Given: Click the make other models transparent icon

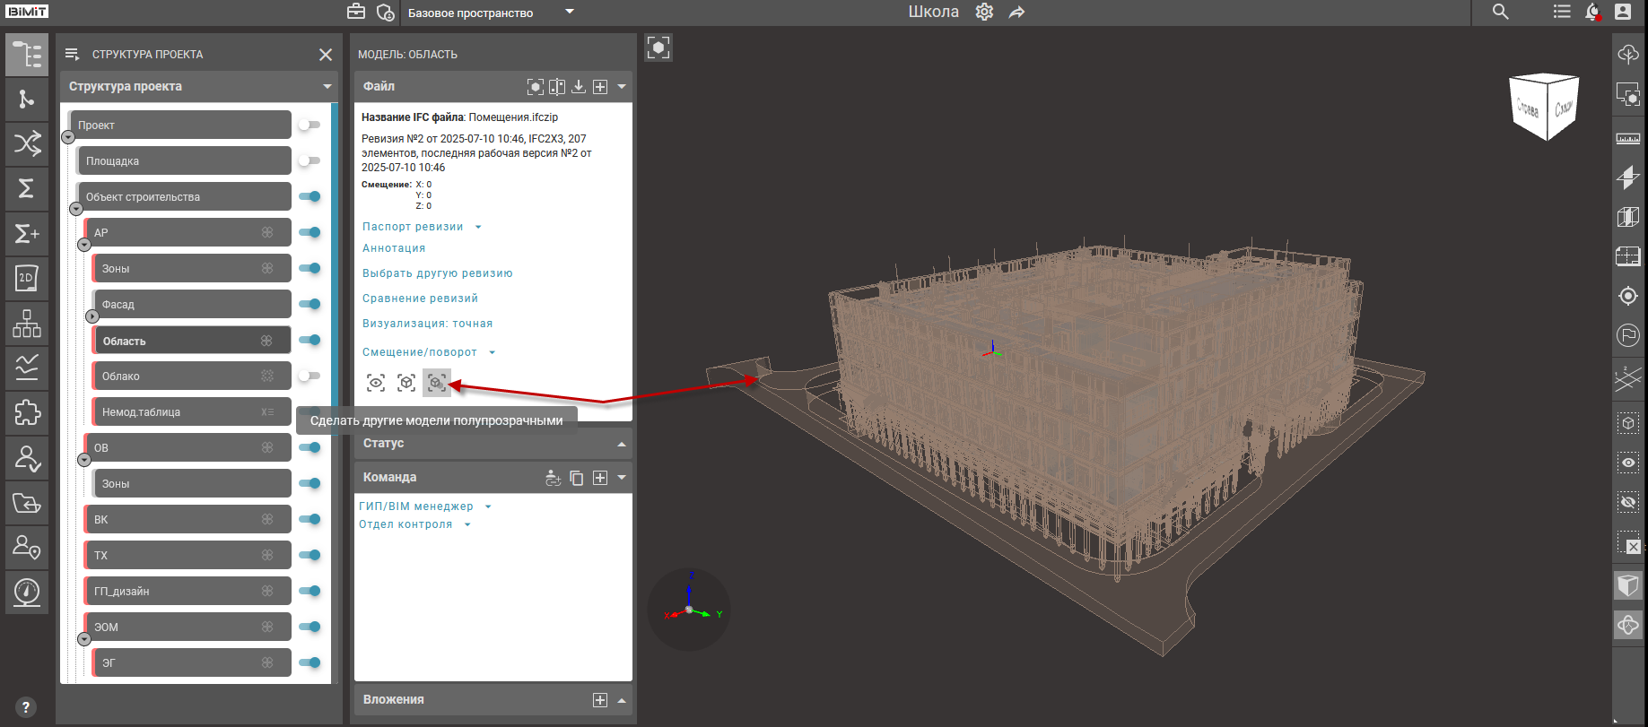Looking at the screenshot, I should (x=437, y=383).
